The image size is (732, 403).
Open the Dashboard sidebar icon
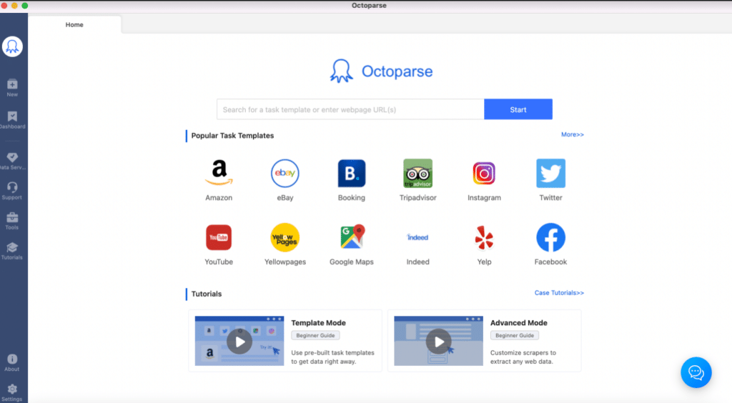click(12, 117)
